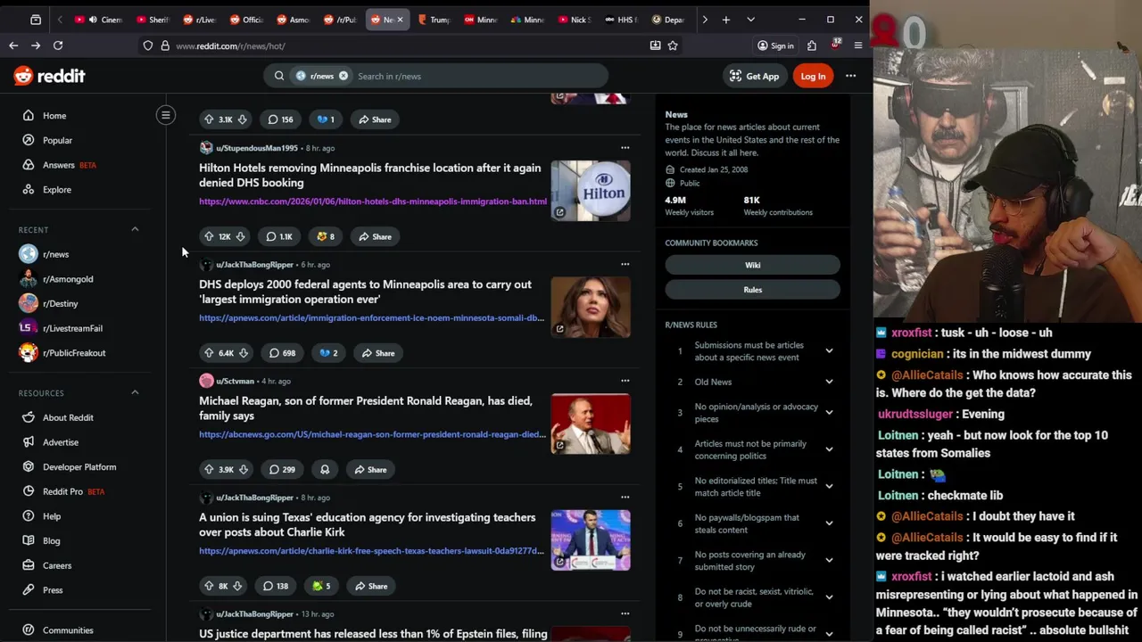The height and width of the screenshot is (642, 1142).
Task: Reload the page with the browser refresh button
Action: 58,45
